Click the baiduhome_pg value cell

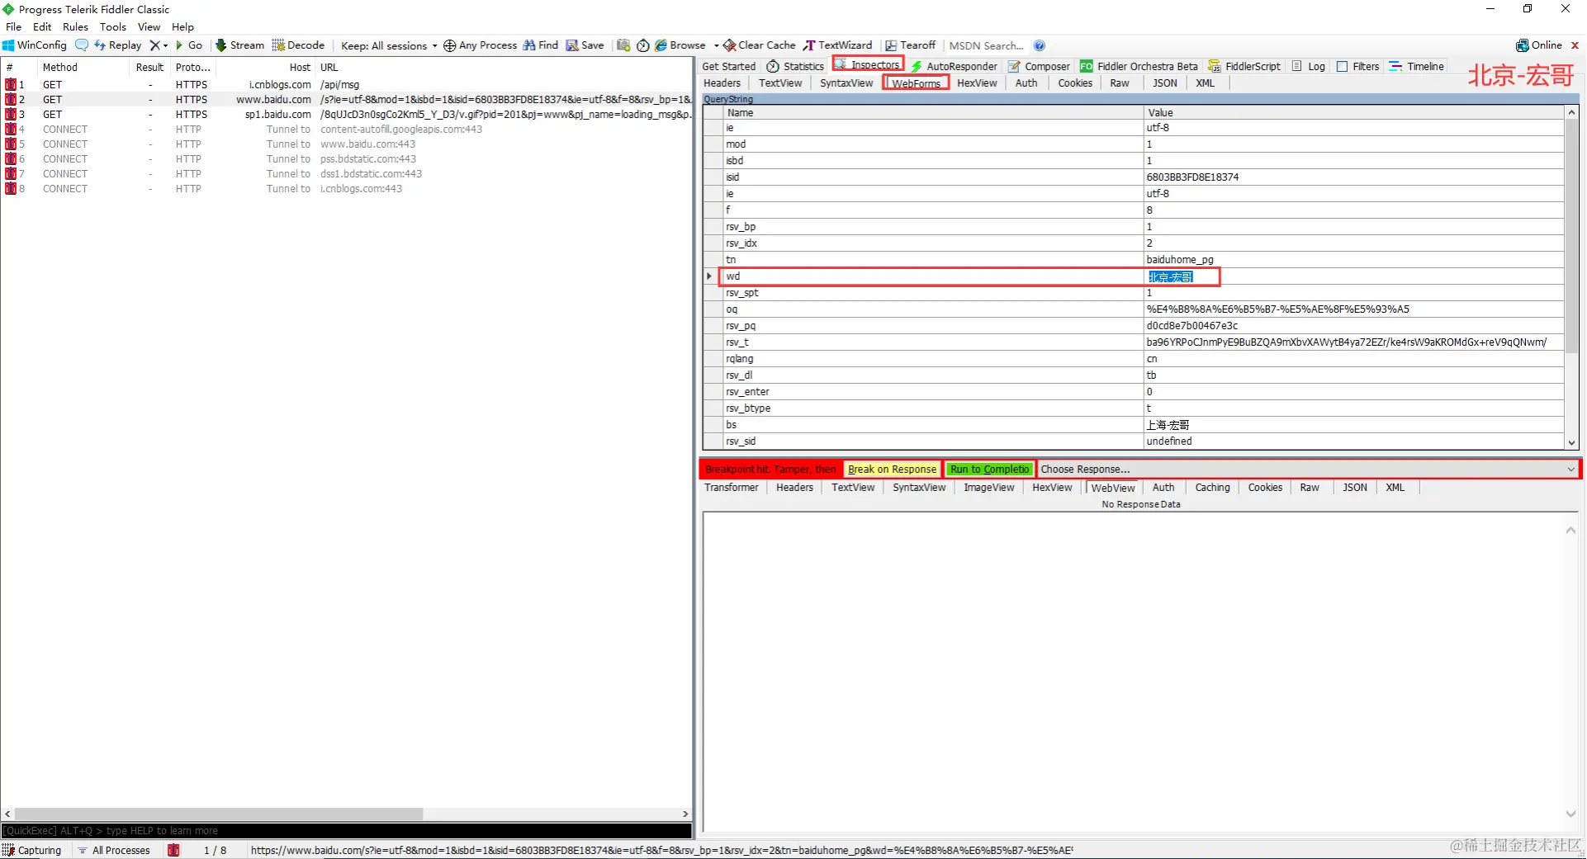[x=1353, y=260]
